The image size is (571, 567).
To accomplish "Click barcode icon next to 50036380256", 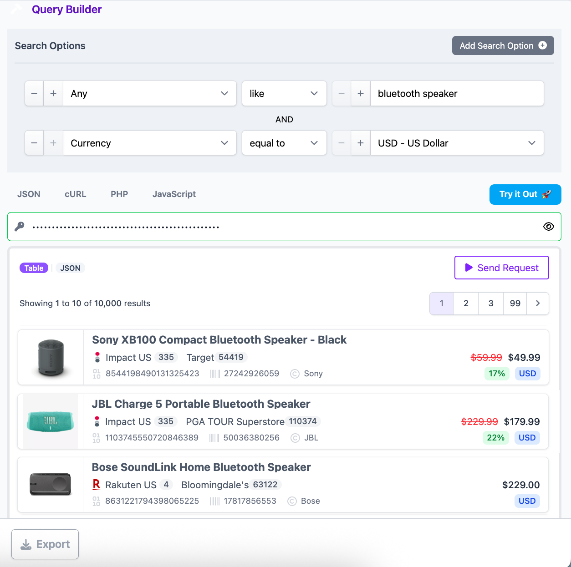I will 214,438.
